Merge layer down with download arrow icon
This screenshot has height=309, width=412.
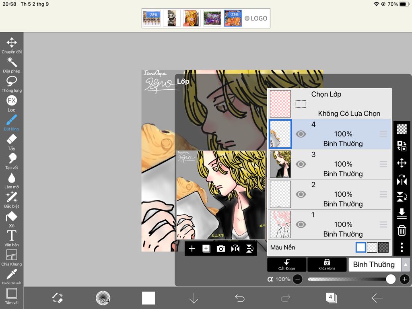(x=402, y=213)
